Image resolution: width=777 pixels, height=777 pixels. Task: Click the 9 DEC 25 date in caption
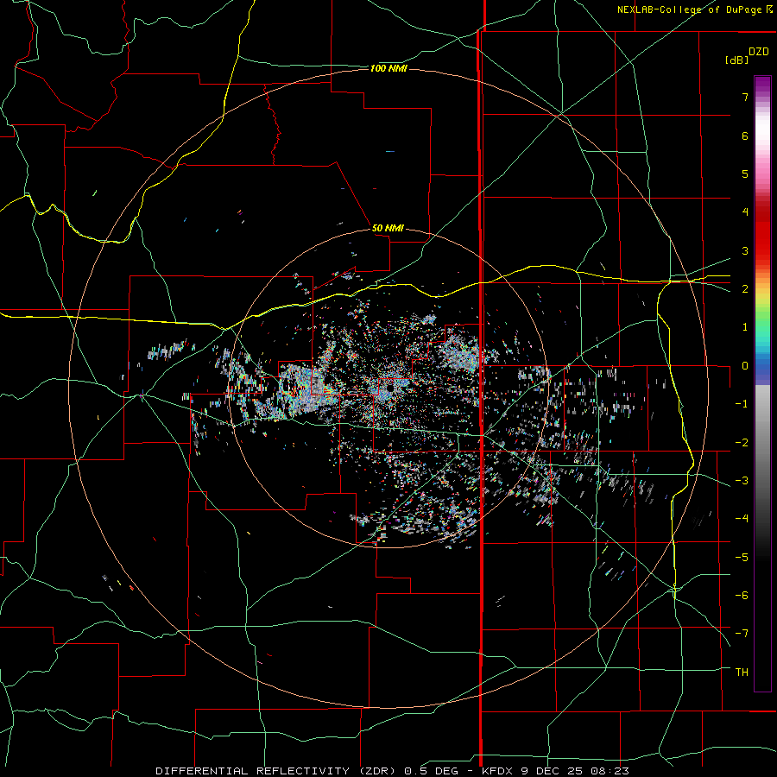[550, 771]
